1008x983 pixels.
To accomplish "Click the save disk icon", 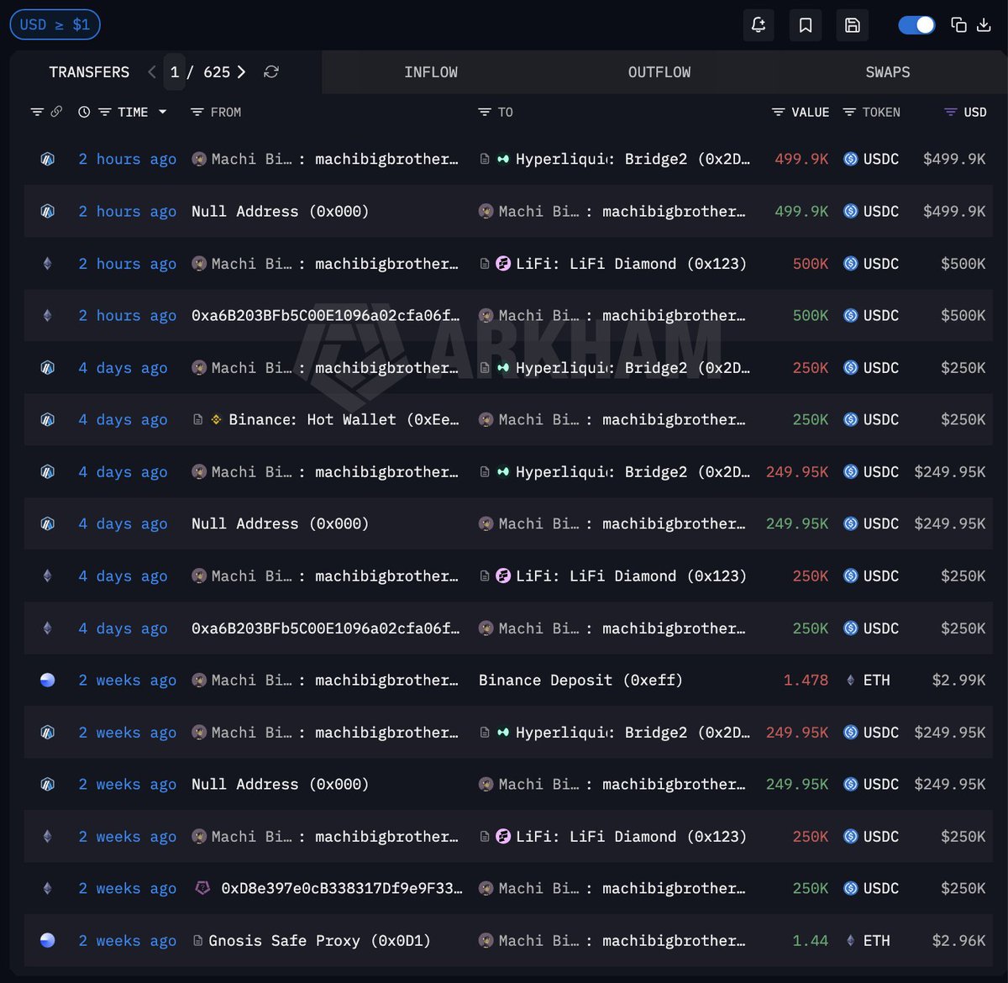I will 852,25.
